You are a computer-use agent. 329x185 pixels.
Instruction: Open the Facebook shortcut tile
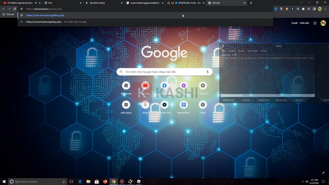tap(164, 86)
